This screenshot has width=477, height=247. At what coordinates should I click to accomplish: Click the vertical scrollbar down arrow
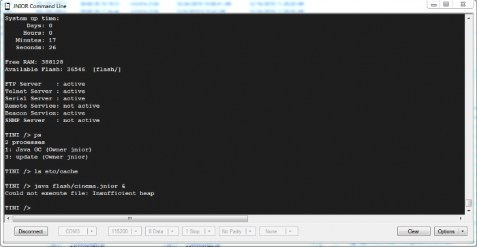[469, 210]
